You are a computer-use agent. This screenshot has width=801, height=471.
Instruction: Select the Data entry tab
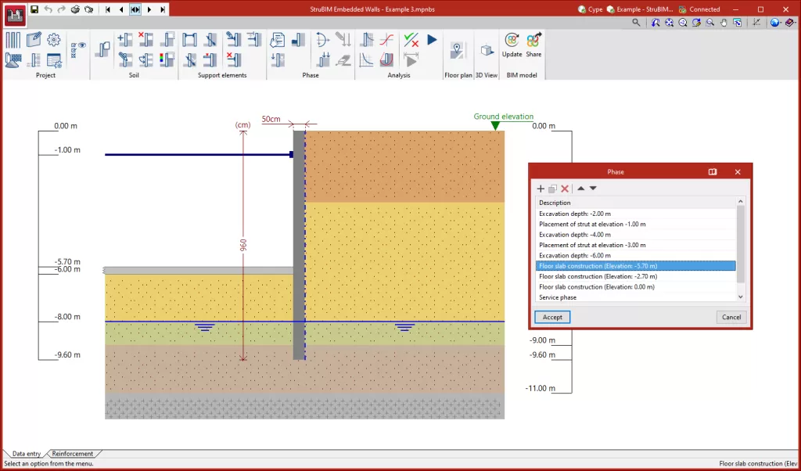(x=27, y=454)
